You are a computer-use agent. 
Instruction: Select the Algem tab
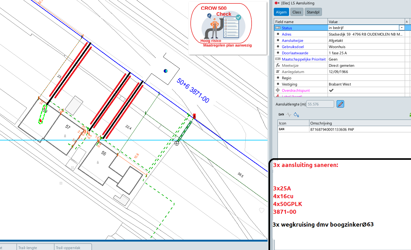(281, 12)
